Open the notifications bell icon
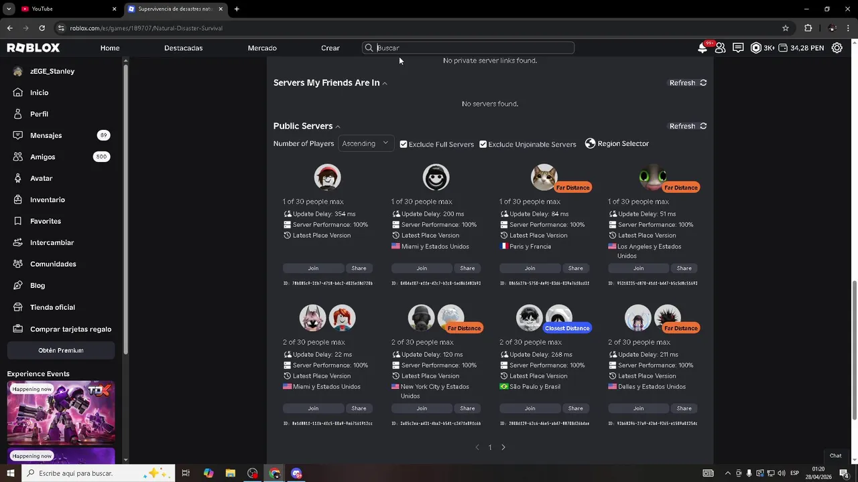 coord(702,48)
